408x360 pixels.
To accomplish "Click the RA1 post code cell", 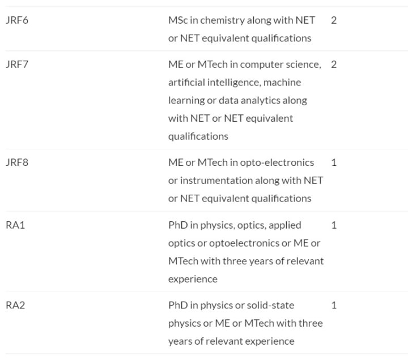I will tap(15, 225).
